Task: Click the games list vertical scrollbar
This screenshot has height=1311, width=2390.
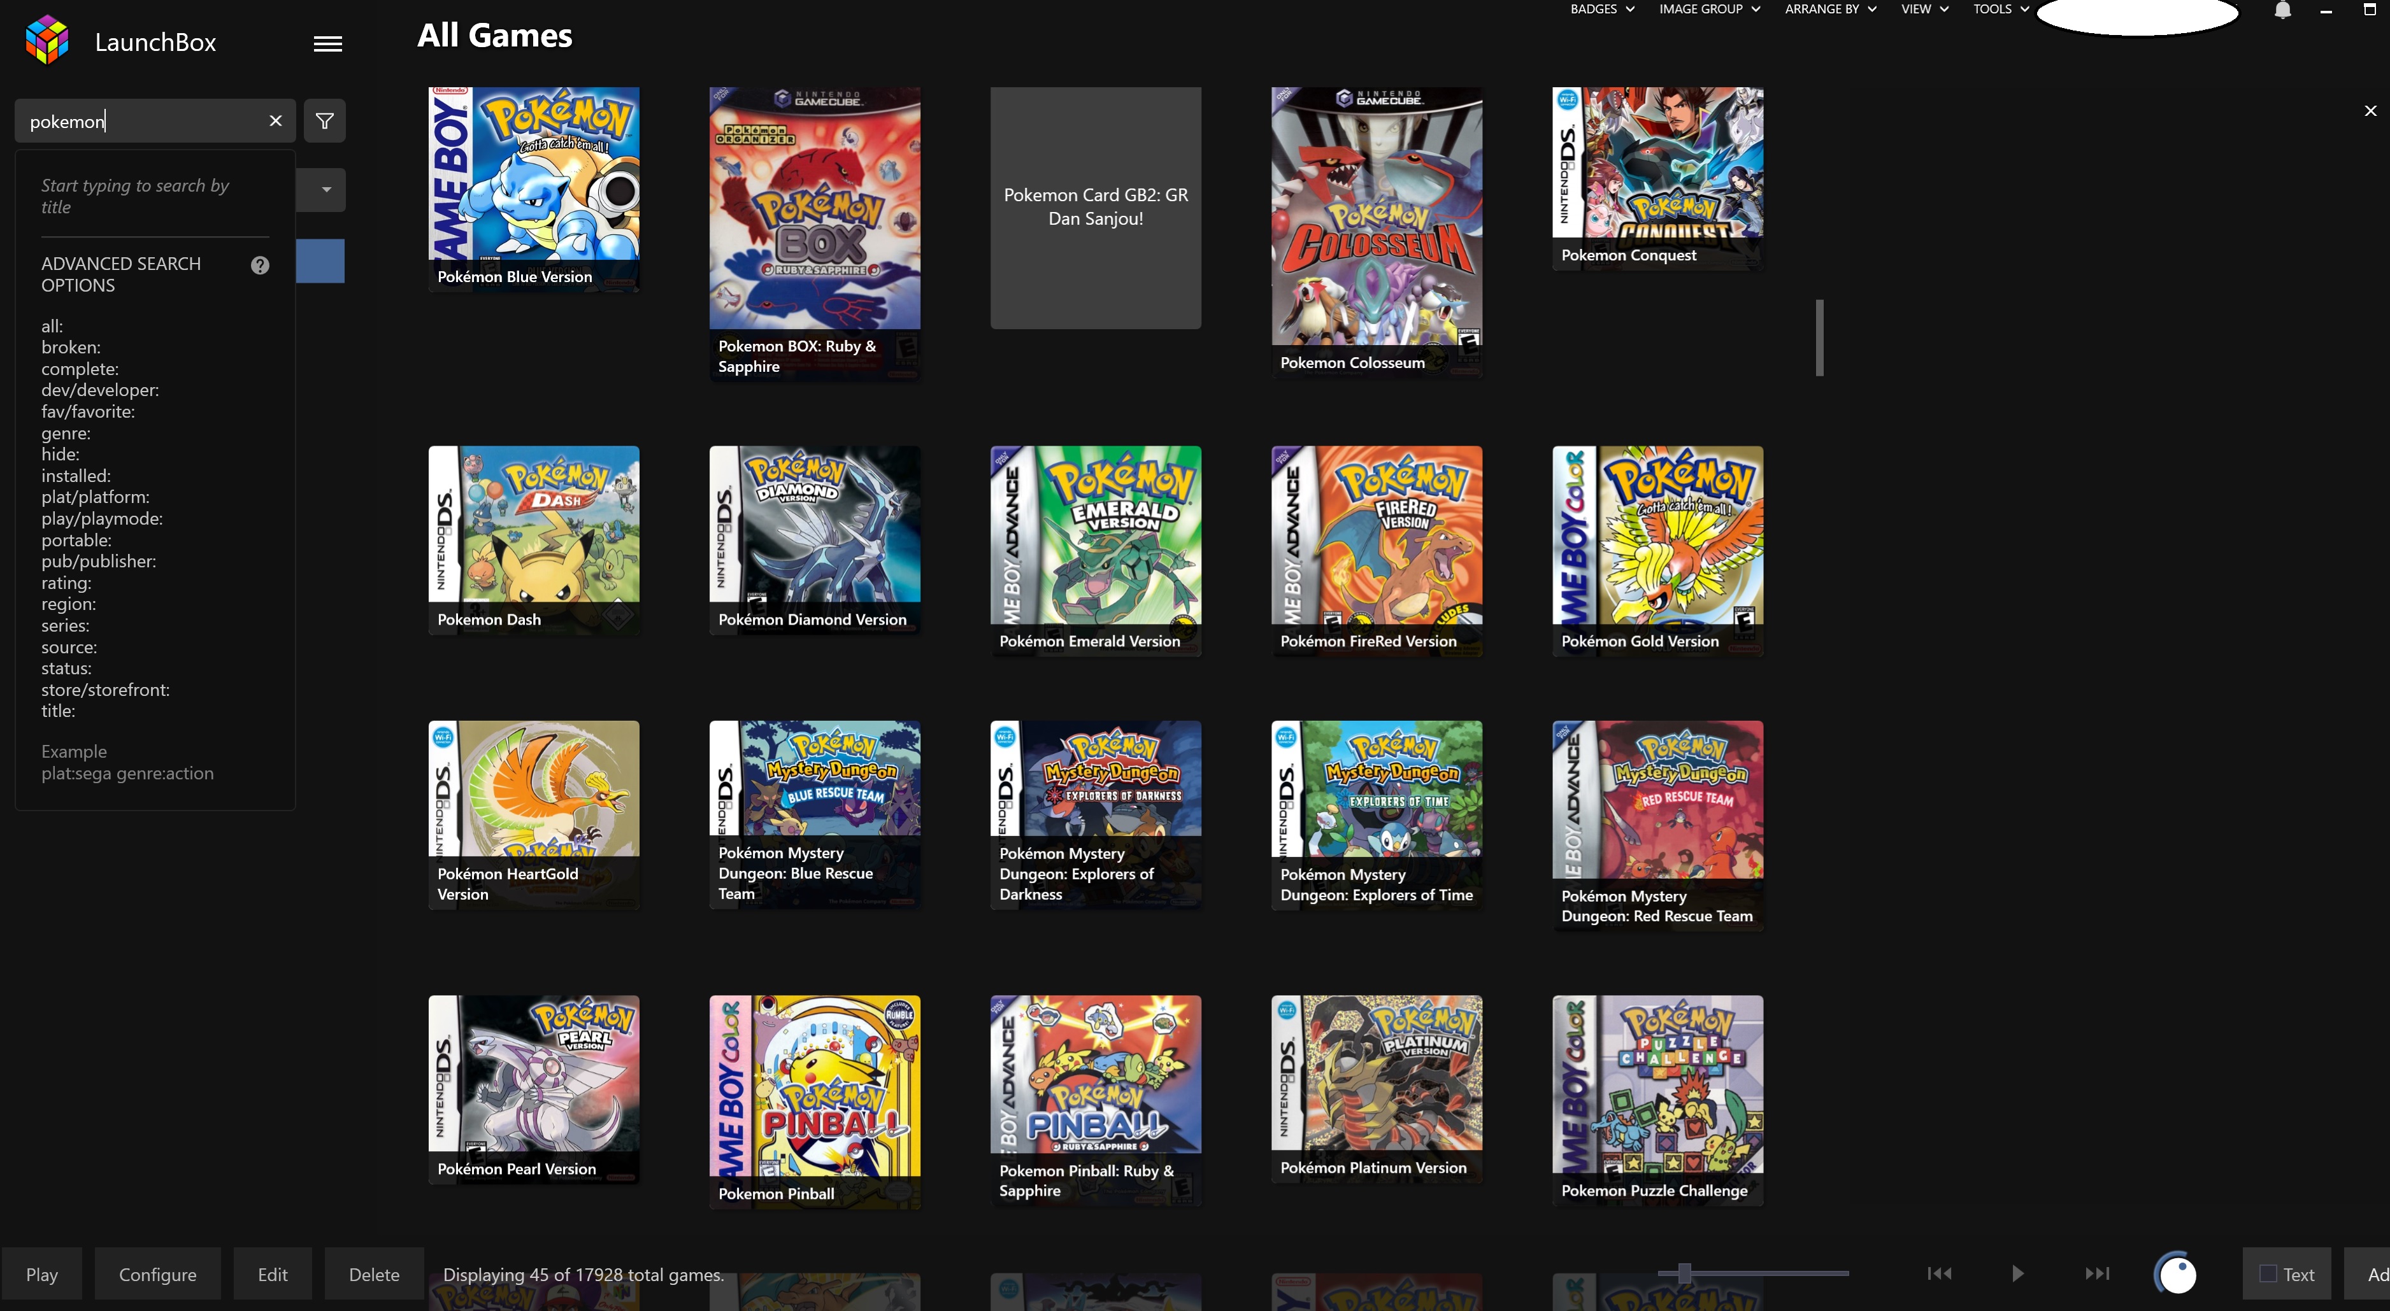Action: coord(1819,337)
